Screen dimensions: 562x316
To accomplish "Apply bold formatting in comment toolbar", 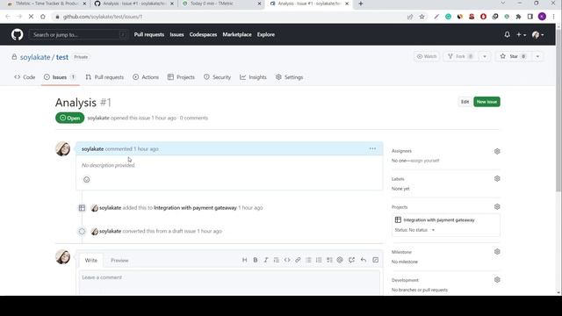I will click(256, 260).
